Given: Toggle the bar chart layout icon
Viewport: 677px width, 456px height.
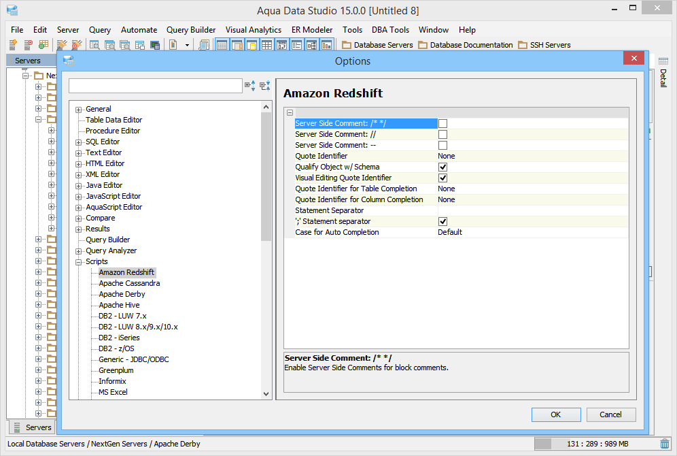Looking at the screenshot, I should 326,44.
